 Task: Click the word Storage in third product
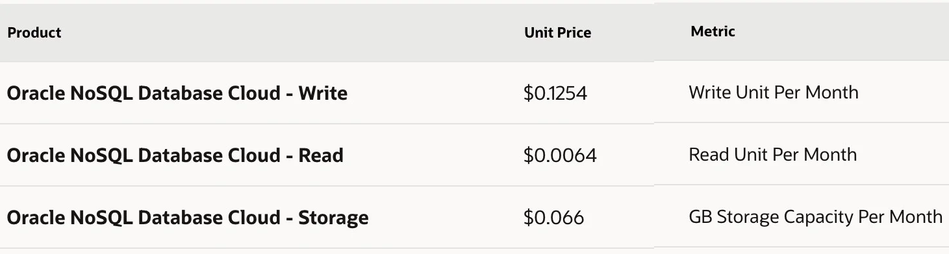(333, 217)
